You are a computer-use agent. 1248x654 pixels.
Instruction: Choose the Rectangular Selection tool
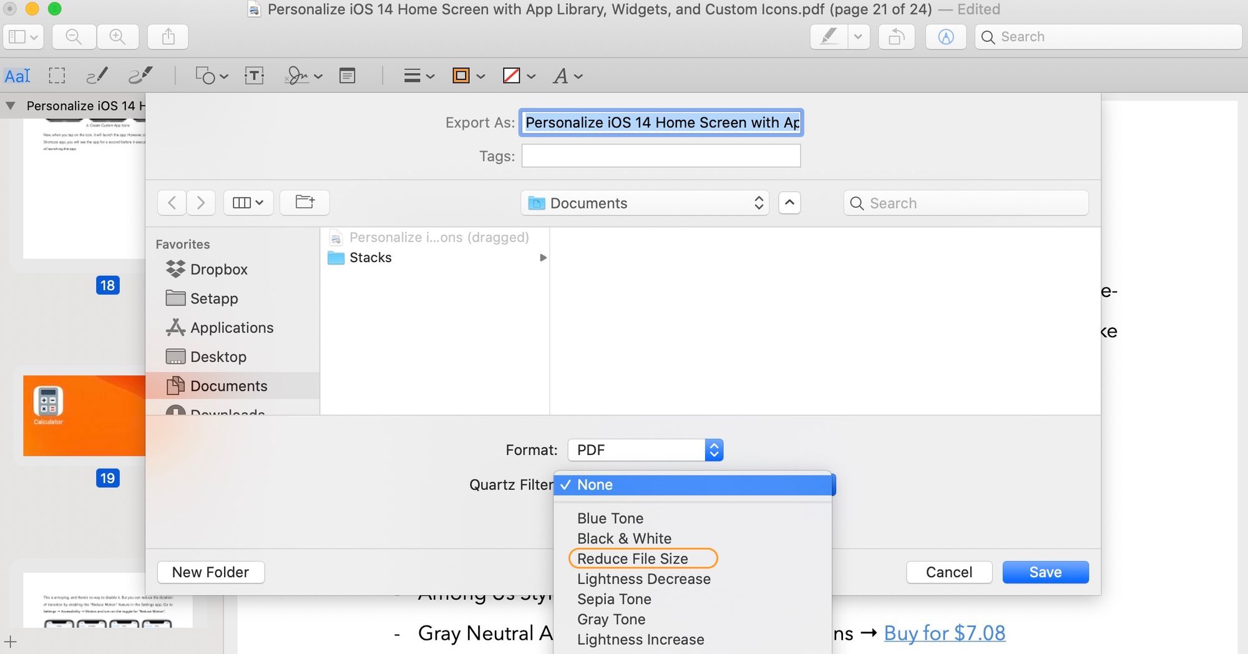tap(57, 76)
